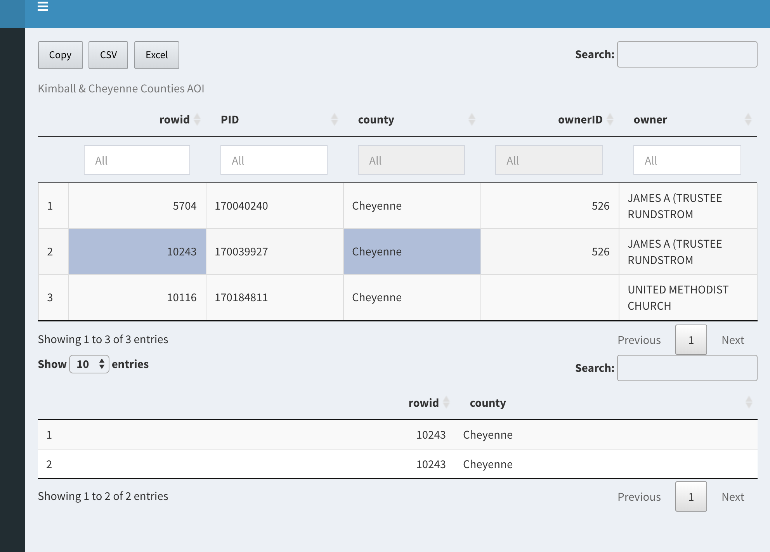
Task: Click the Copy export button
Action: (60, 54)
